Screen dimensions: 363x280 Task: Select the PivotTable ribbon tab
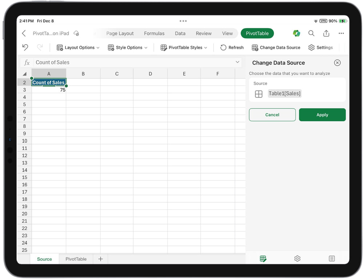coord(257,33)
